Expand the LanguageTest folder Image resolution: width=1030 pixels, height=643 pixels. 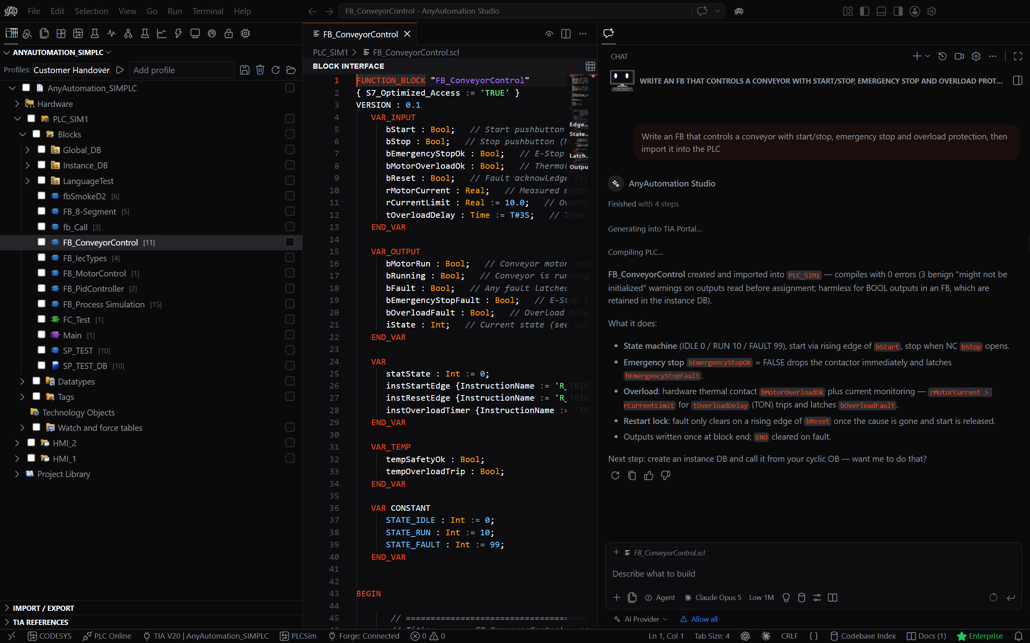[28, 181]
